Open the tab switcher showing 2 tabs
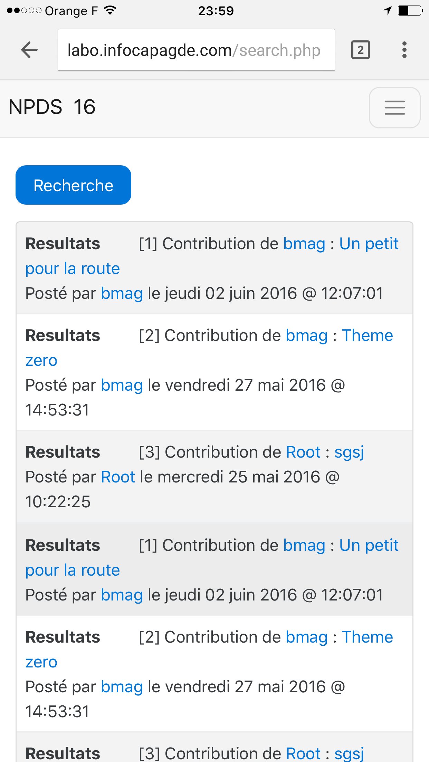 coord(360,50)
